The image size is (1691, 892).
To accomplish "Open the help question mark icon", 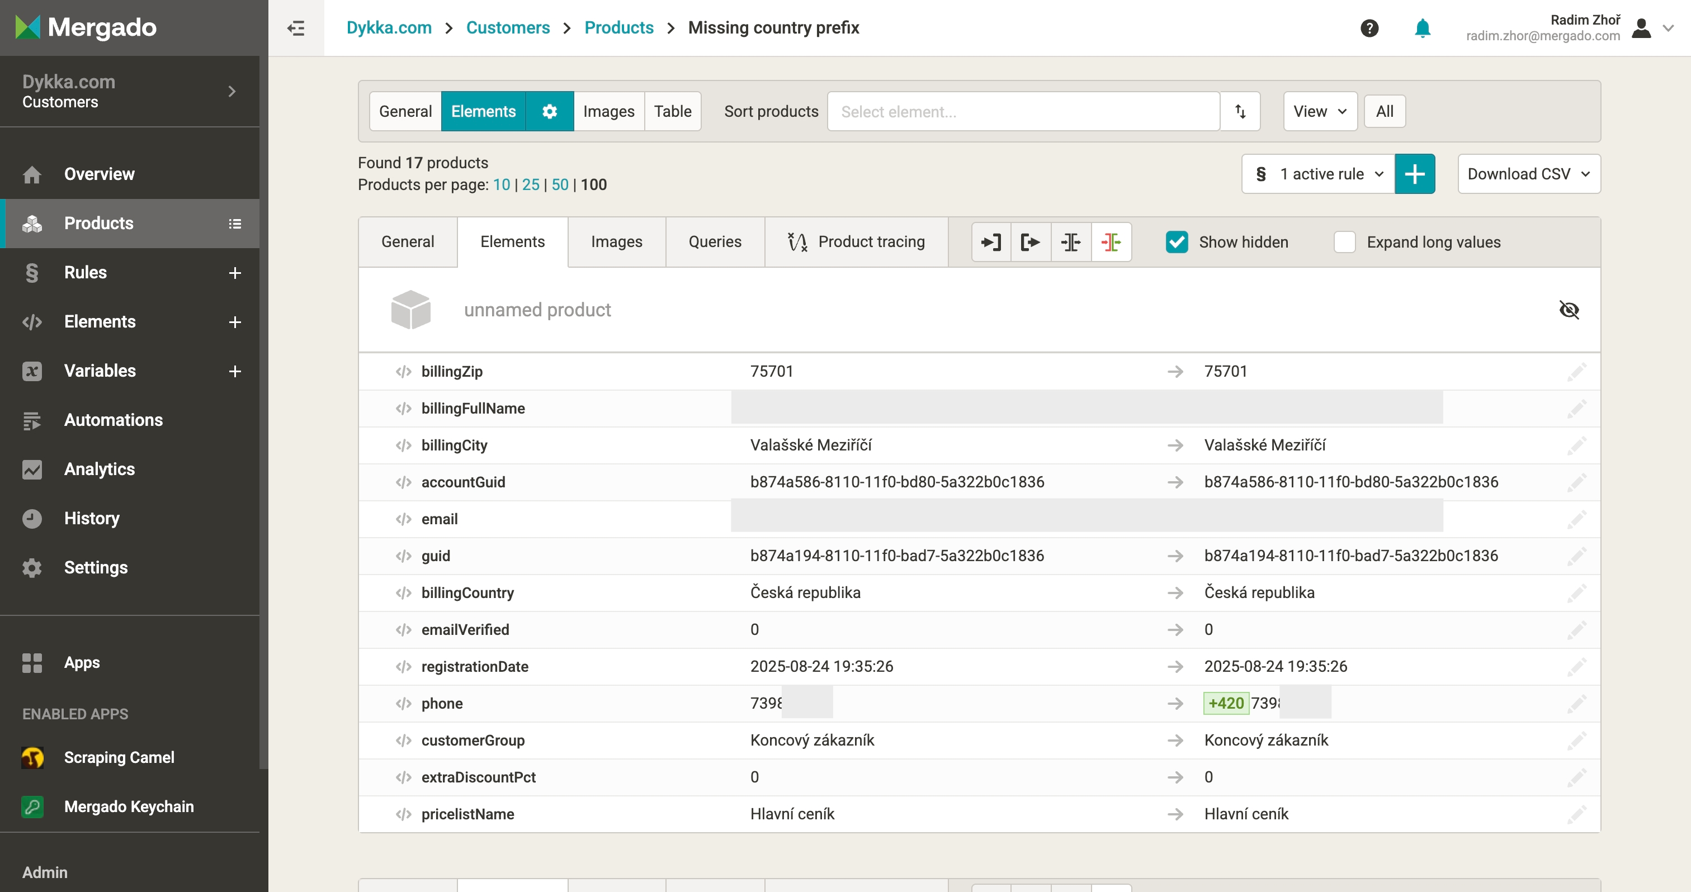I will 1369,28.
